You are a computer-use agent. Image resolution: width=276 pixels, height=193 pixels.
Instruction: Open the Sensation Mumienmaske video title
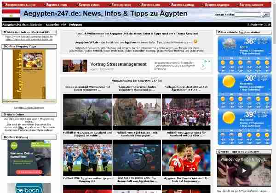(137, 88)
